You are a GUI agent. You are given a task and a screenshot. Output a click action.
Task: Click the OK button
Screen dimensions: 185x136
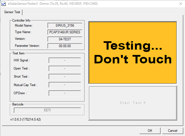pos(150,131)
